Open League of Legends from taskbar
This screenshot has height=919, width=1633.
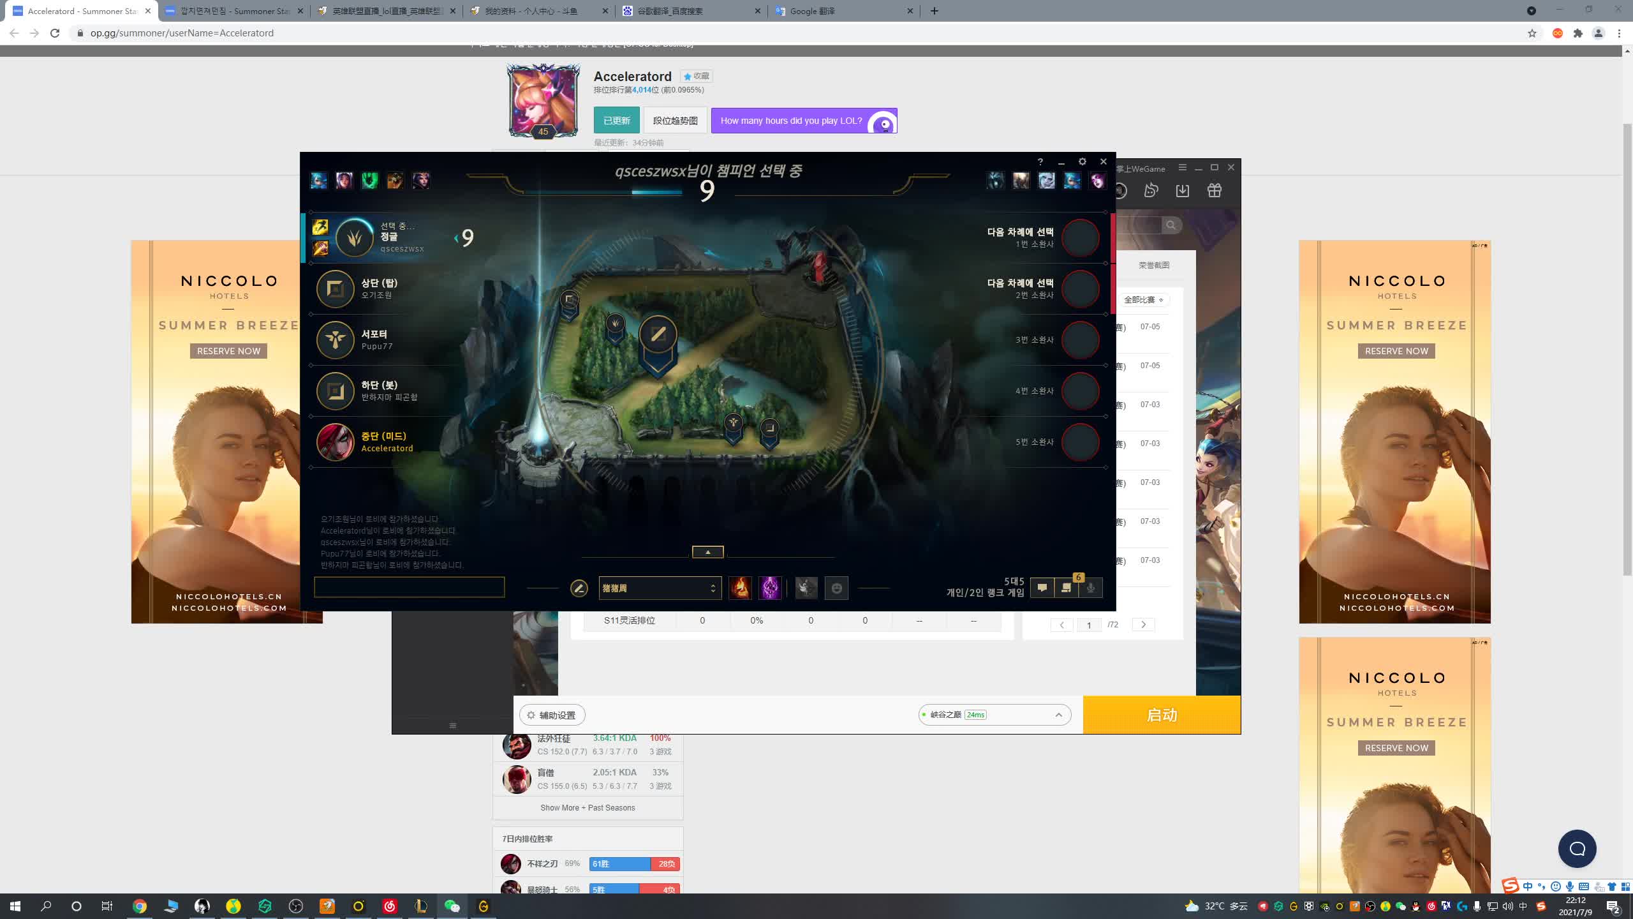pyautogui.click(x=421, y=906)
